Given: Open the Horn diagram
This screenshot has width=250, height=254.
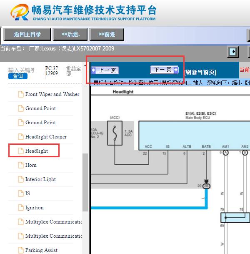Looking at the screenshot, I should 31,165.
